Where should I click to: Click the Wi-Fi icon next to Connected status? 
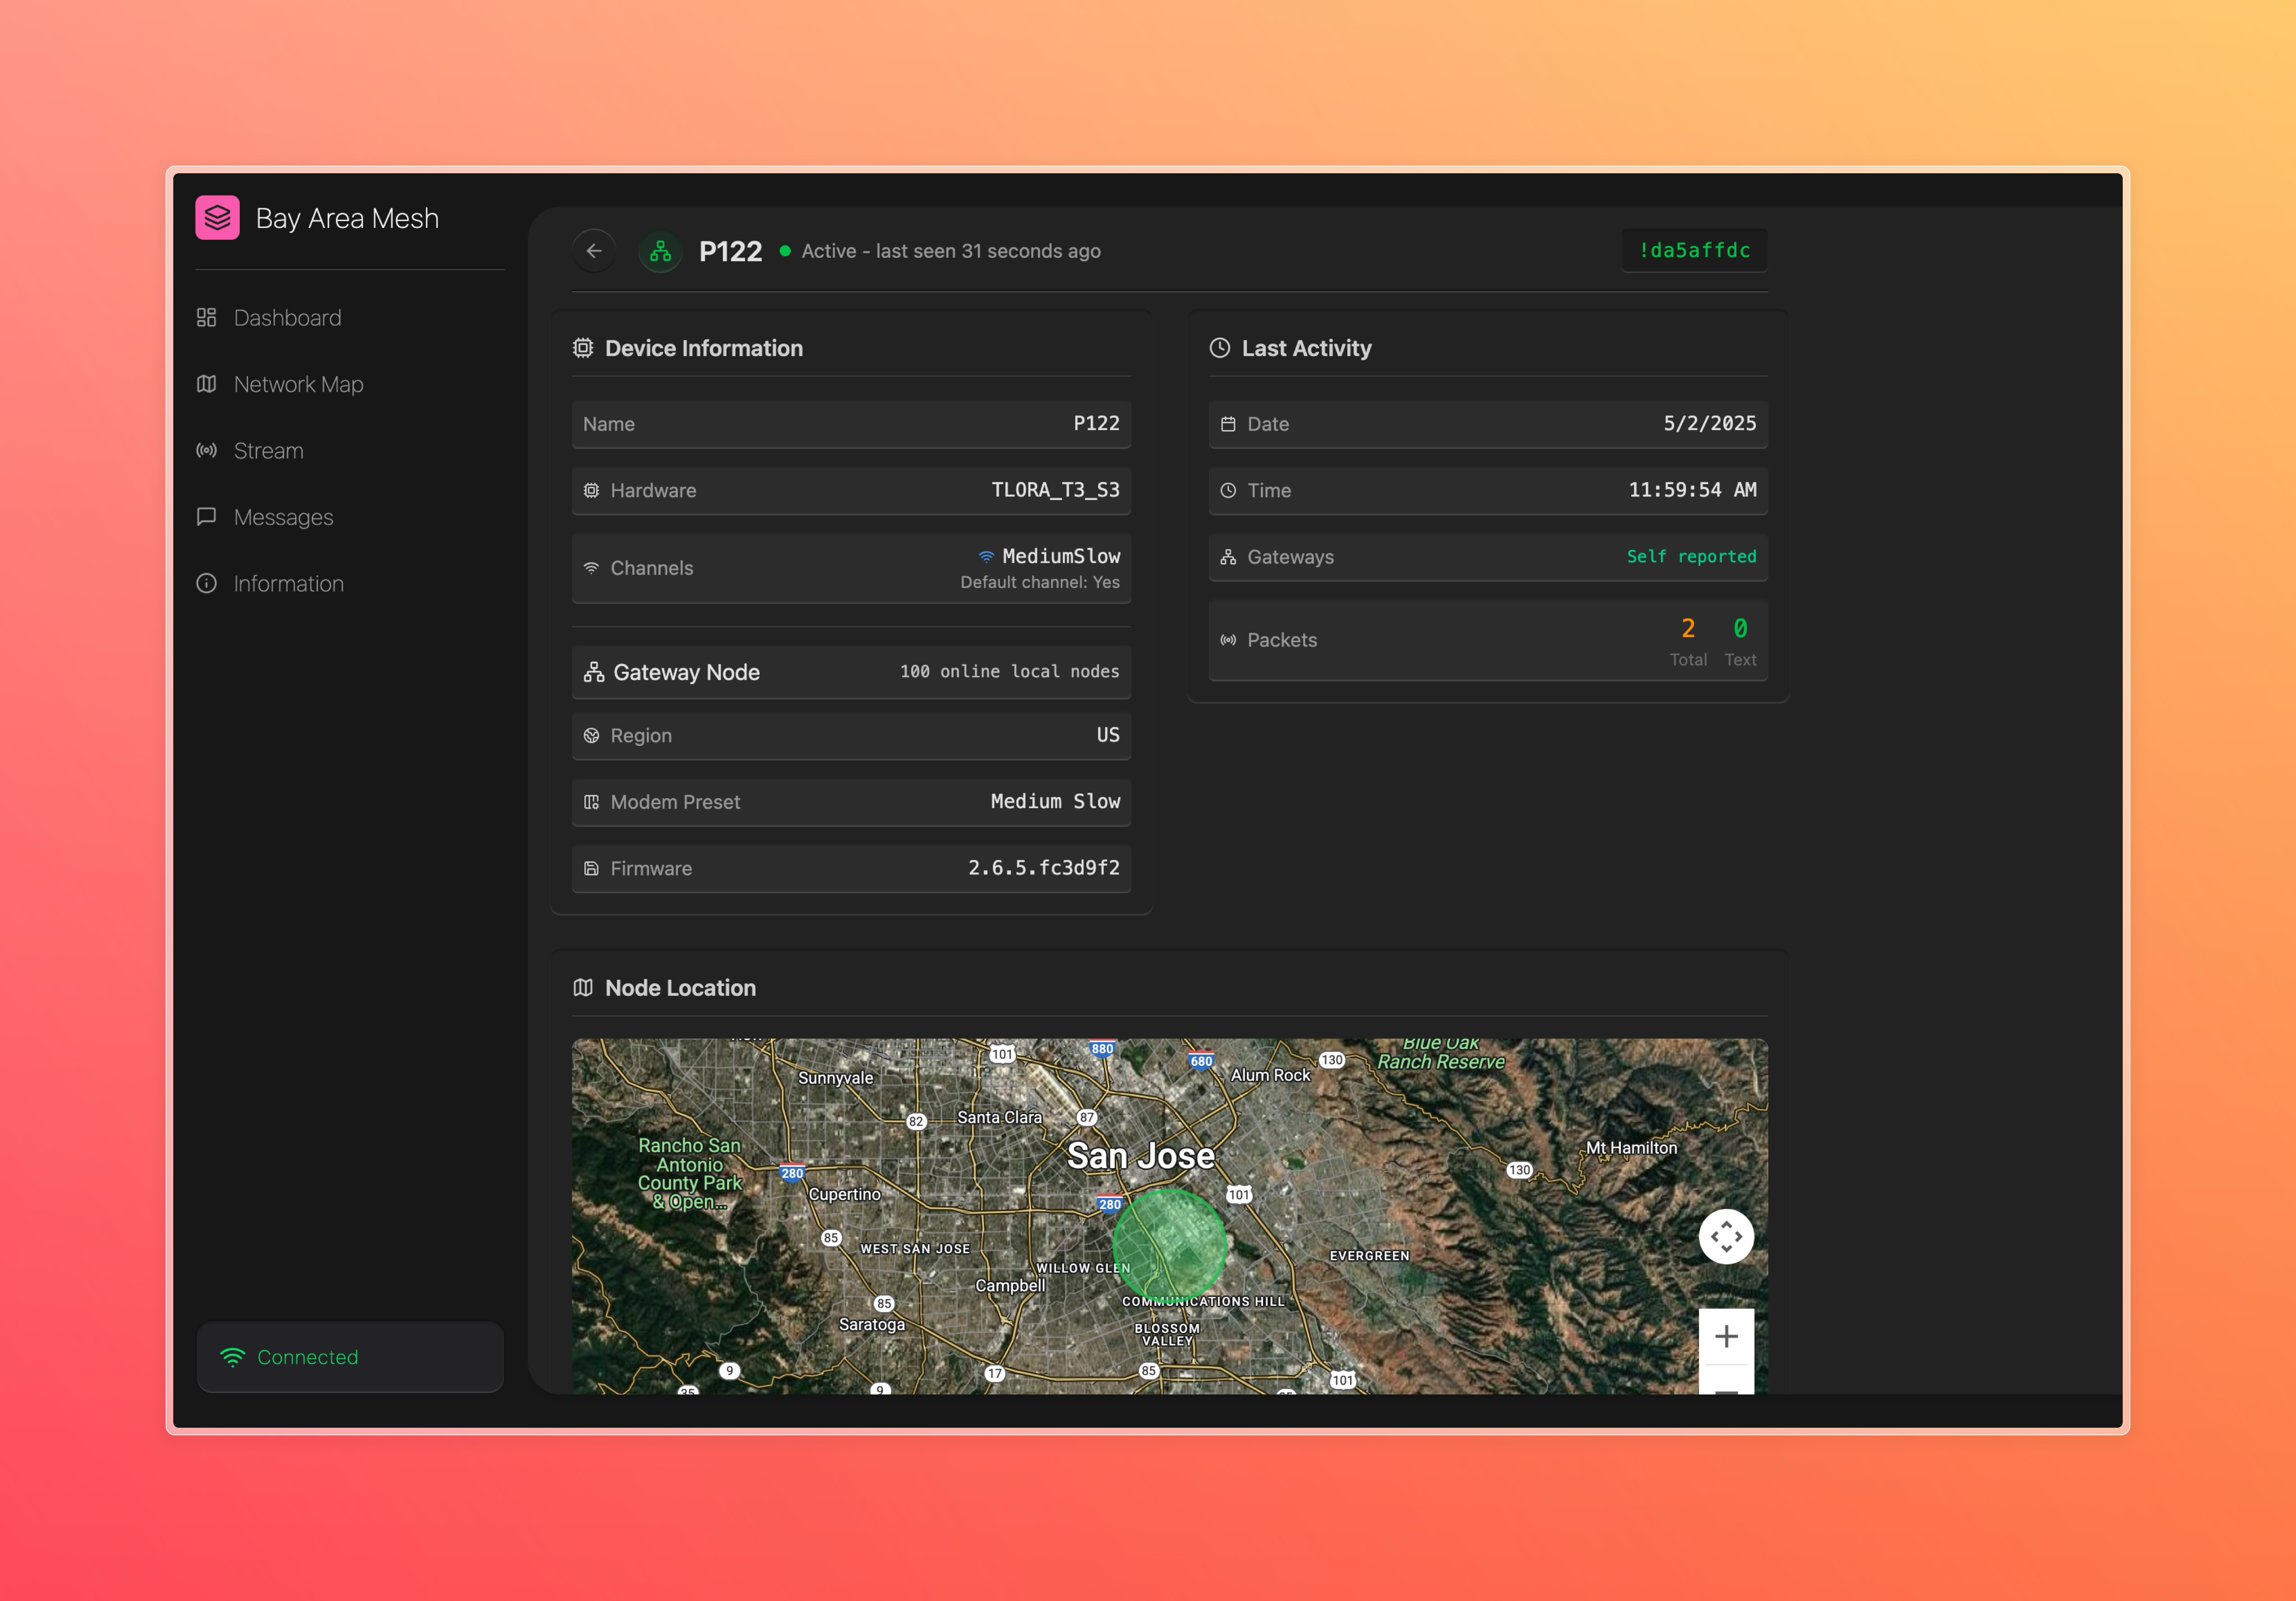[232, 1357]
